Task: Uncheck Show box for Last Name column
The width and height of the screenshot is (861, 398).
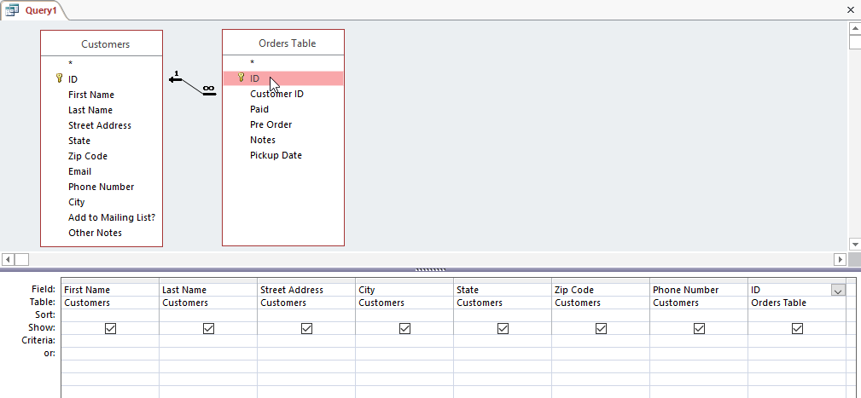Action: tap(208, 328)
